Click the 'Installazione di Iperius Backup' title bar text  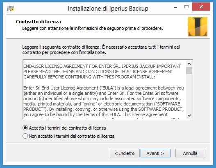[x=108, y=9]
